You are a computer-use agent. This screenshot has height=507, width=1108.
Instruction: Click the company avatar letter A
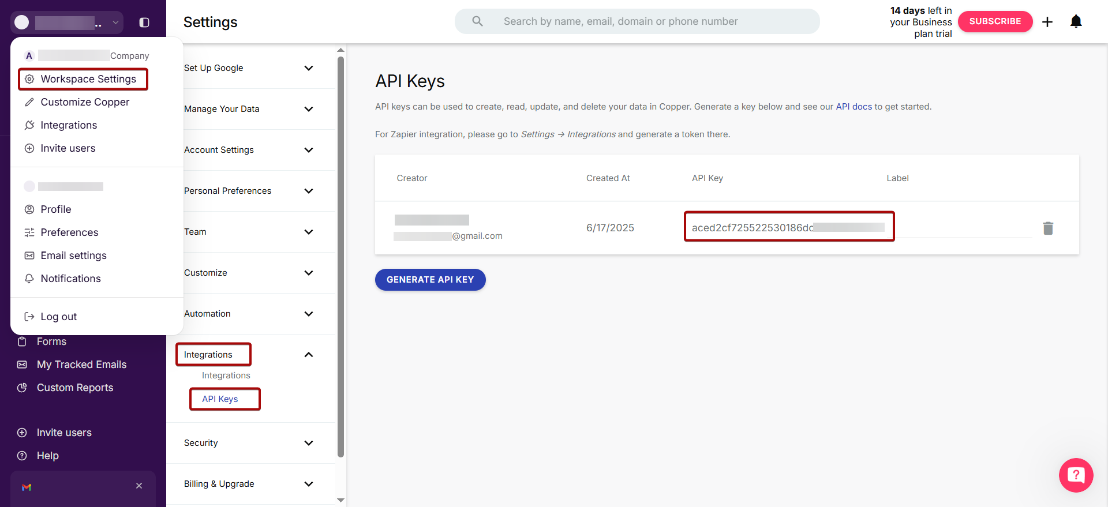29,56
